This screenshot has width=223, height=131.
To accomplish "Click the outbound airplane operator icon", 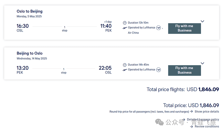I will 124,28.
